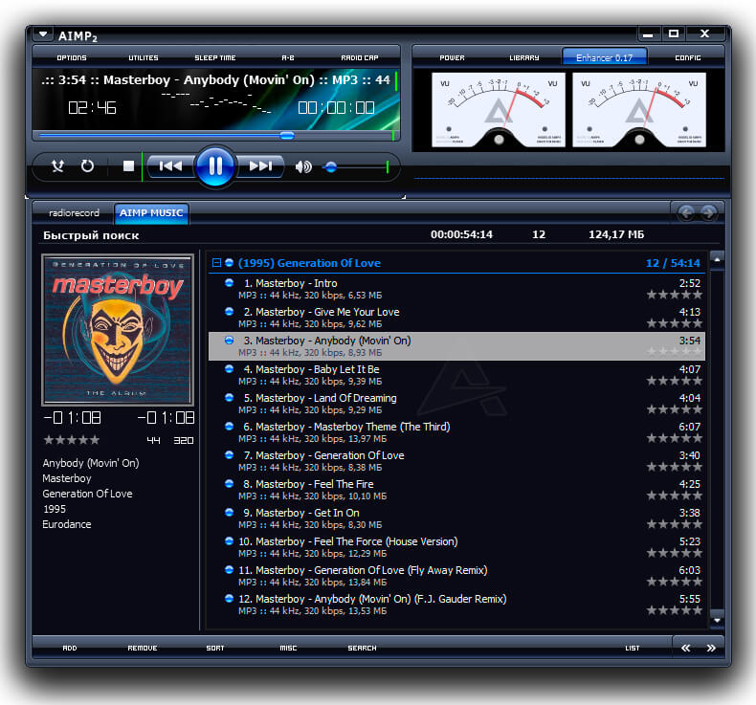Click the playlist scrollbar down arrow
Viewport: 756px width, 705px height.
pos(717,621)
